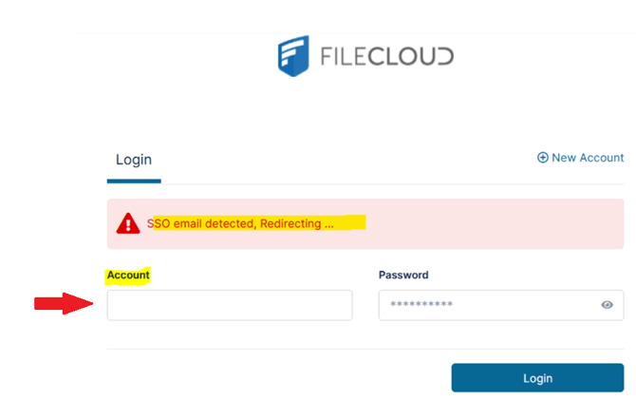This screenshot has height=401, width=636.
Task: Open the New Account link
Action: click(588, 158)
